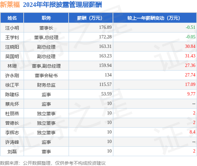Click 刘磊's 董事 position cell
This screenshot has height=166, width=197.
[x=46, y=152]
